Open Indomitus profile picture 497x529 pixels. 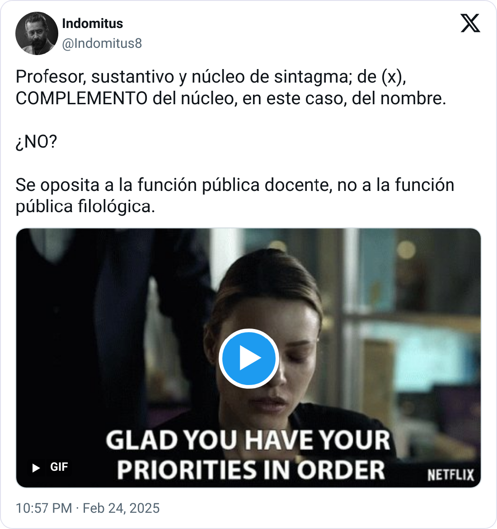click(x=37, y=33)
